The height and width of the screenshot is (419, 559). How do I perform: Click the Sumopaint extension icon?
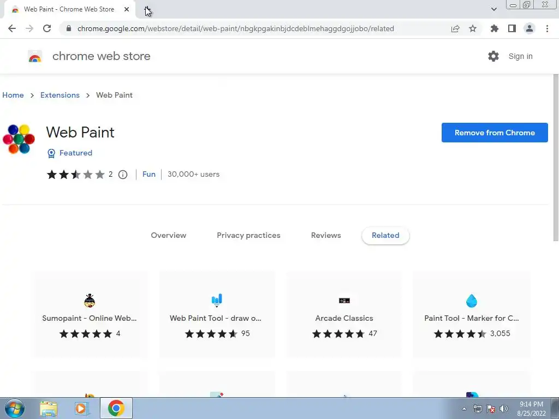(x=90, y=301)
